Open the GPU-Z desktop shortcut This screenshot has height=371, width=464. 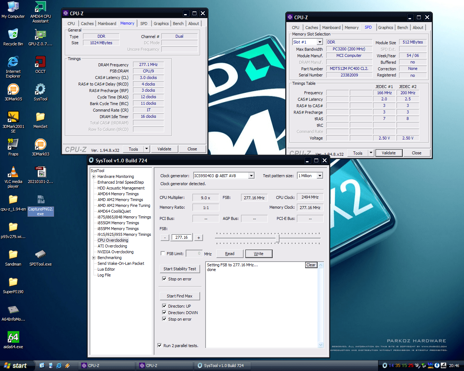pyautogui.click(x=40, y=38)
